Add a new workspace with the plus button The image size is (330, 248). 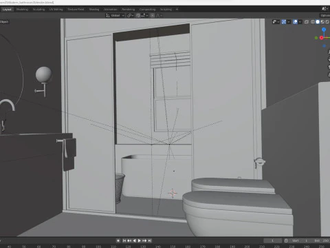click(x=177, y=10)
